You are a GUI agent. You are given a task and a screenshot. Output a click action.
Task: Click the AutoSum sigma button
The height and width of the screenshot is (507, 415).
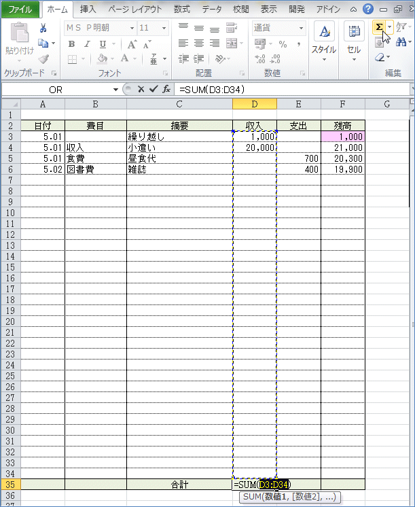[x=379, y=27]
